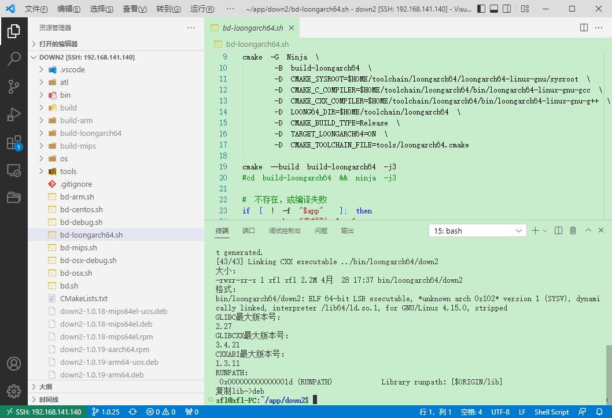Open the 查看(V) menu
The width and height of the screenshot is (612, 418).
[135, 9]
